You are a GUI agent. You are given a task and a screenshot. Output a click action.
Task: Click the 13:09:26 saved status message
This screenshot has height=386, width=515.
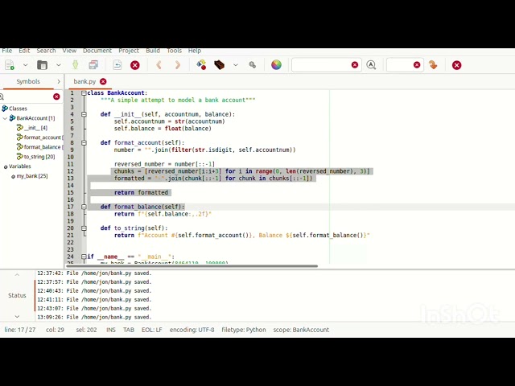94,318
